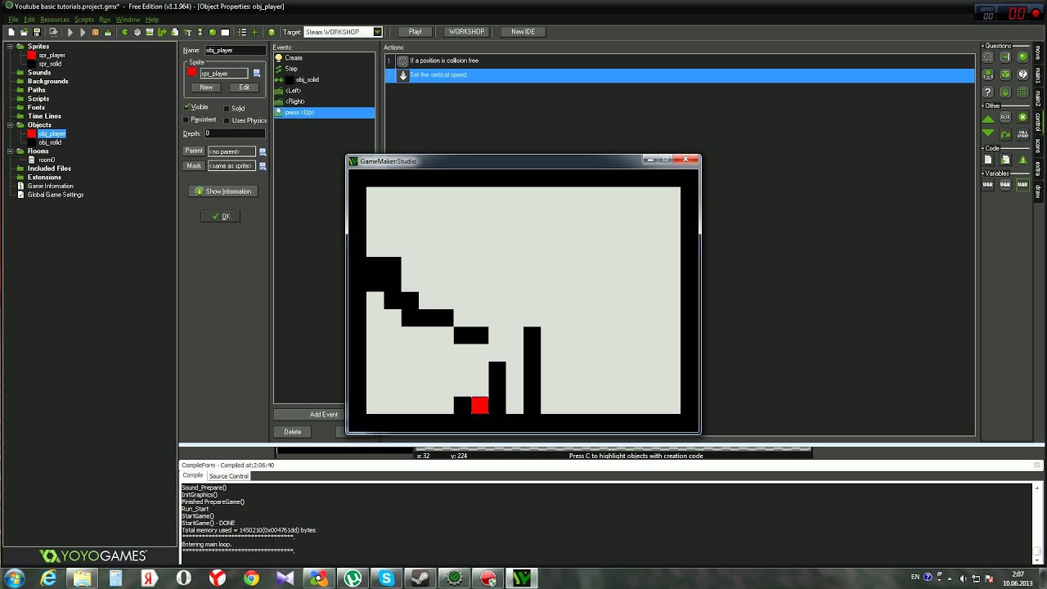Click Check Collision action icon in Questions
This screenshot has height=589, width=1047.
(1005, 57)
